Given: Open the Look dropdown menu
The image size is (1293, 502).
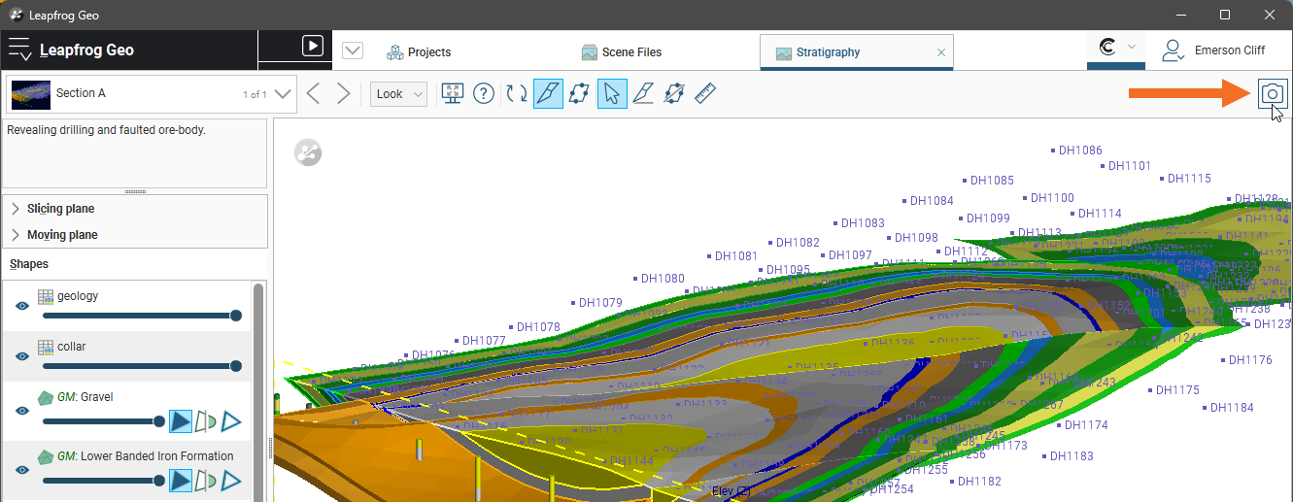Looking at the screenshot, I should [x=398, y=94].
